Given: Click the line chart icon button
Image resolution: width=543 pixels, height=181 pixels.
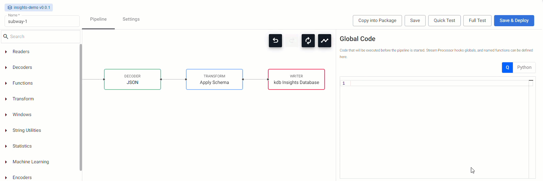Looking at the screenshot, I should 325,41.
